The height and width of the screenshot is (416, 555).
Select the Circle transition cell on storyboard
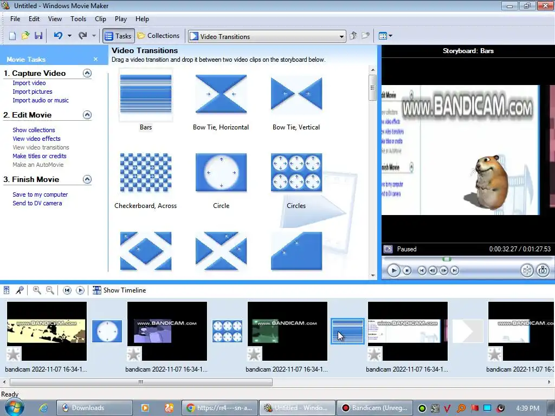point(107,331)
